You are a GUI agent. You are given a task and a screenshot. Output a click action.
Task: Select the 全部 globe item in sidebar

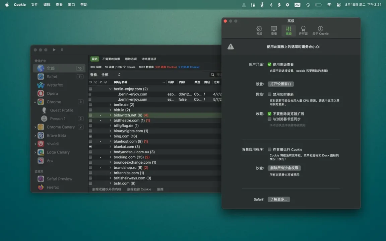(59, 68)
